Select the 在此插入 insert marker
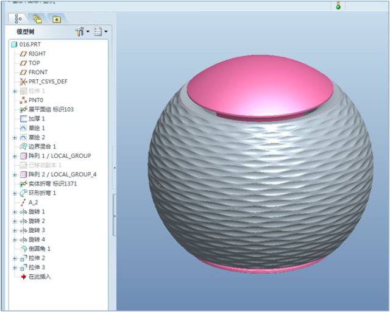The image size is (390, 312). 40,277
